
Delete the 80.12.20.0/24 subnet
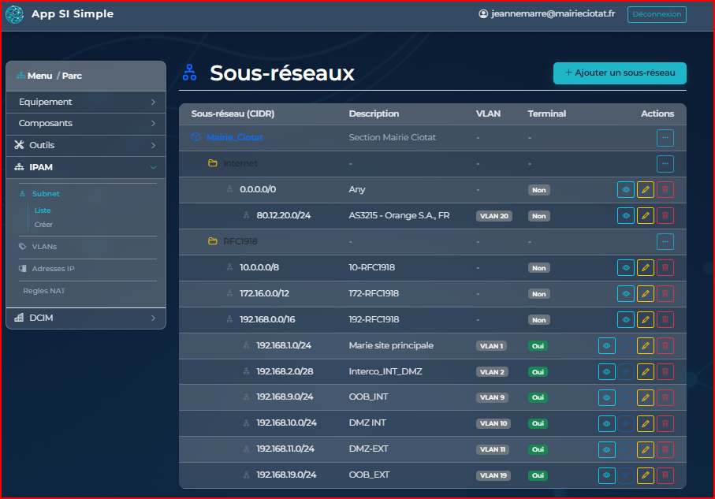click(665, 216)
